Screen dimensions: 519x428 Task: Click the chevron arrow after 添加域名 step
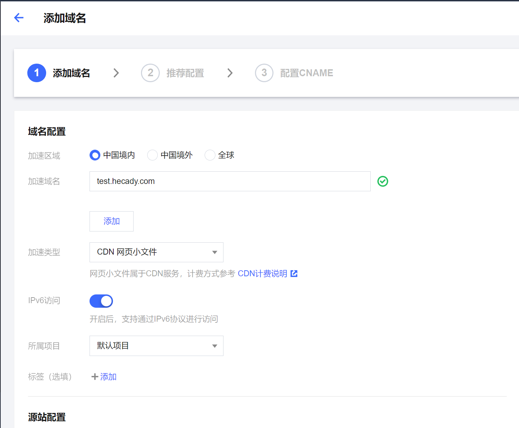pyautogui.click(x=116, y=73)
